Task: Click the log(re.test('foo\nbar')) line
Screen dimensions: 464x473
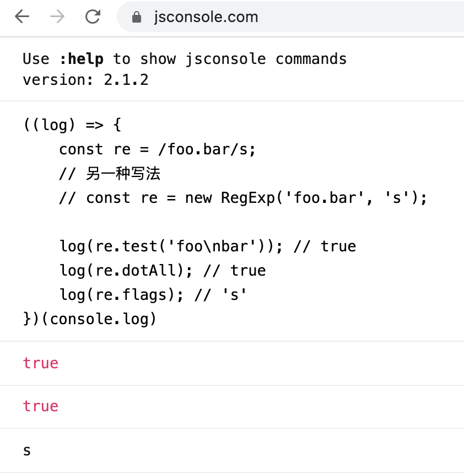Action: point(208,246)
